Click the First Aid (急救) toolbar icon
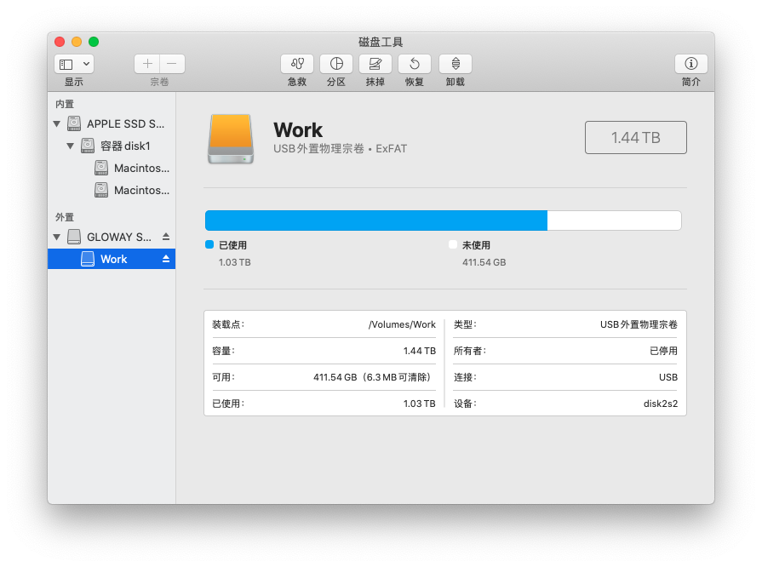762x567 pixels. click(x=297, y=64)
